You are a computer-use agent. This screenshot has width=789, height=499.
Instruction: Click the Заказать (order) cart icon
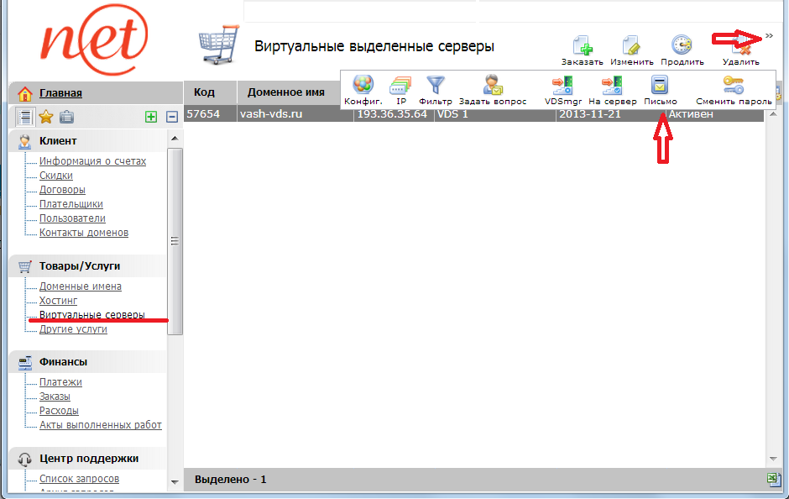click(x=582, y=46)
